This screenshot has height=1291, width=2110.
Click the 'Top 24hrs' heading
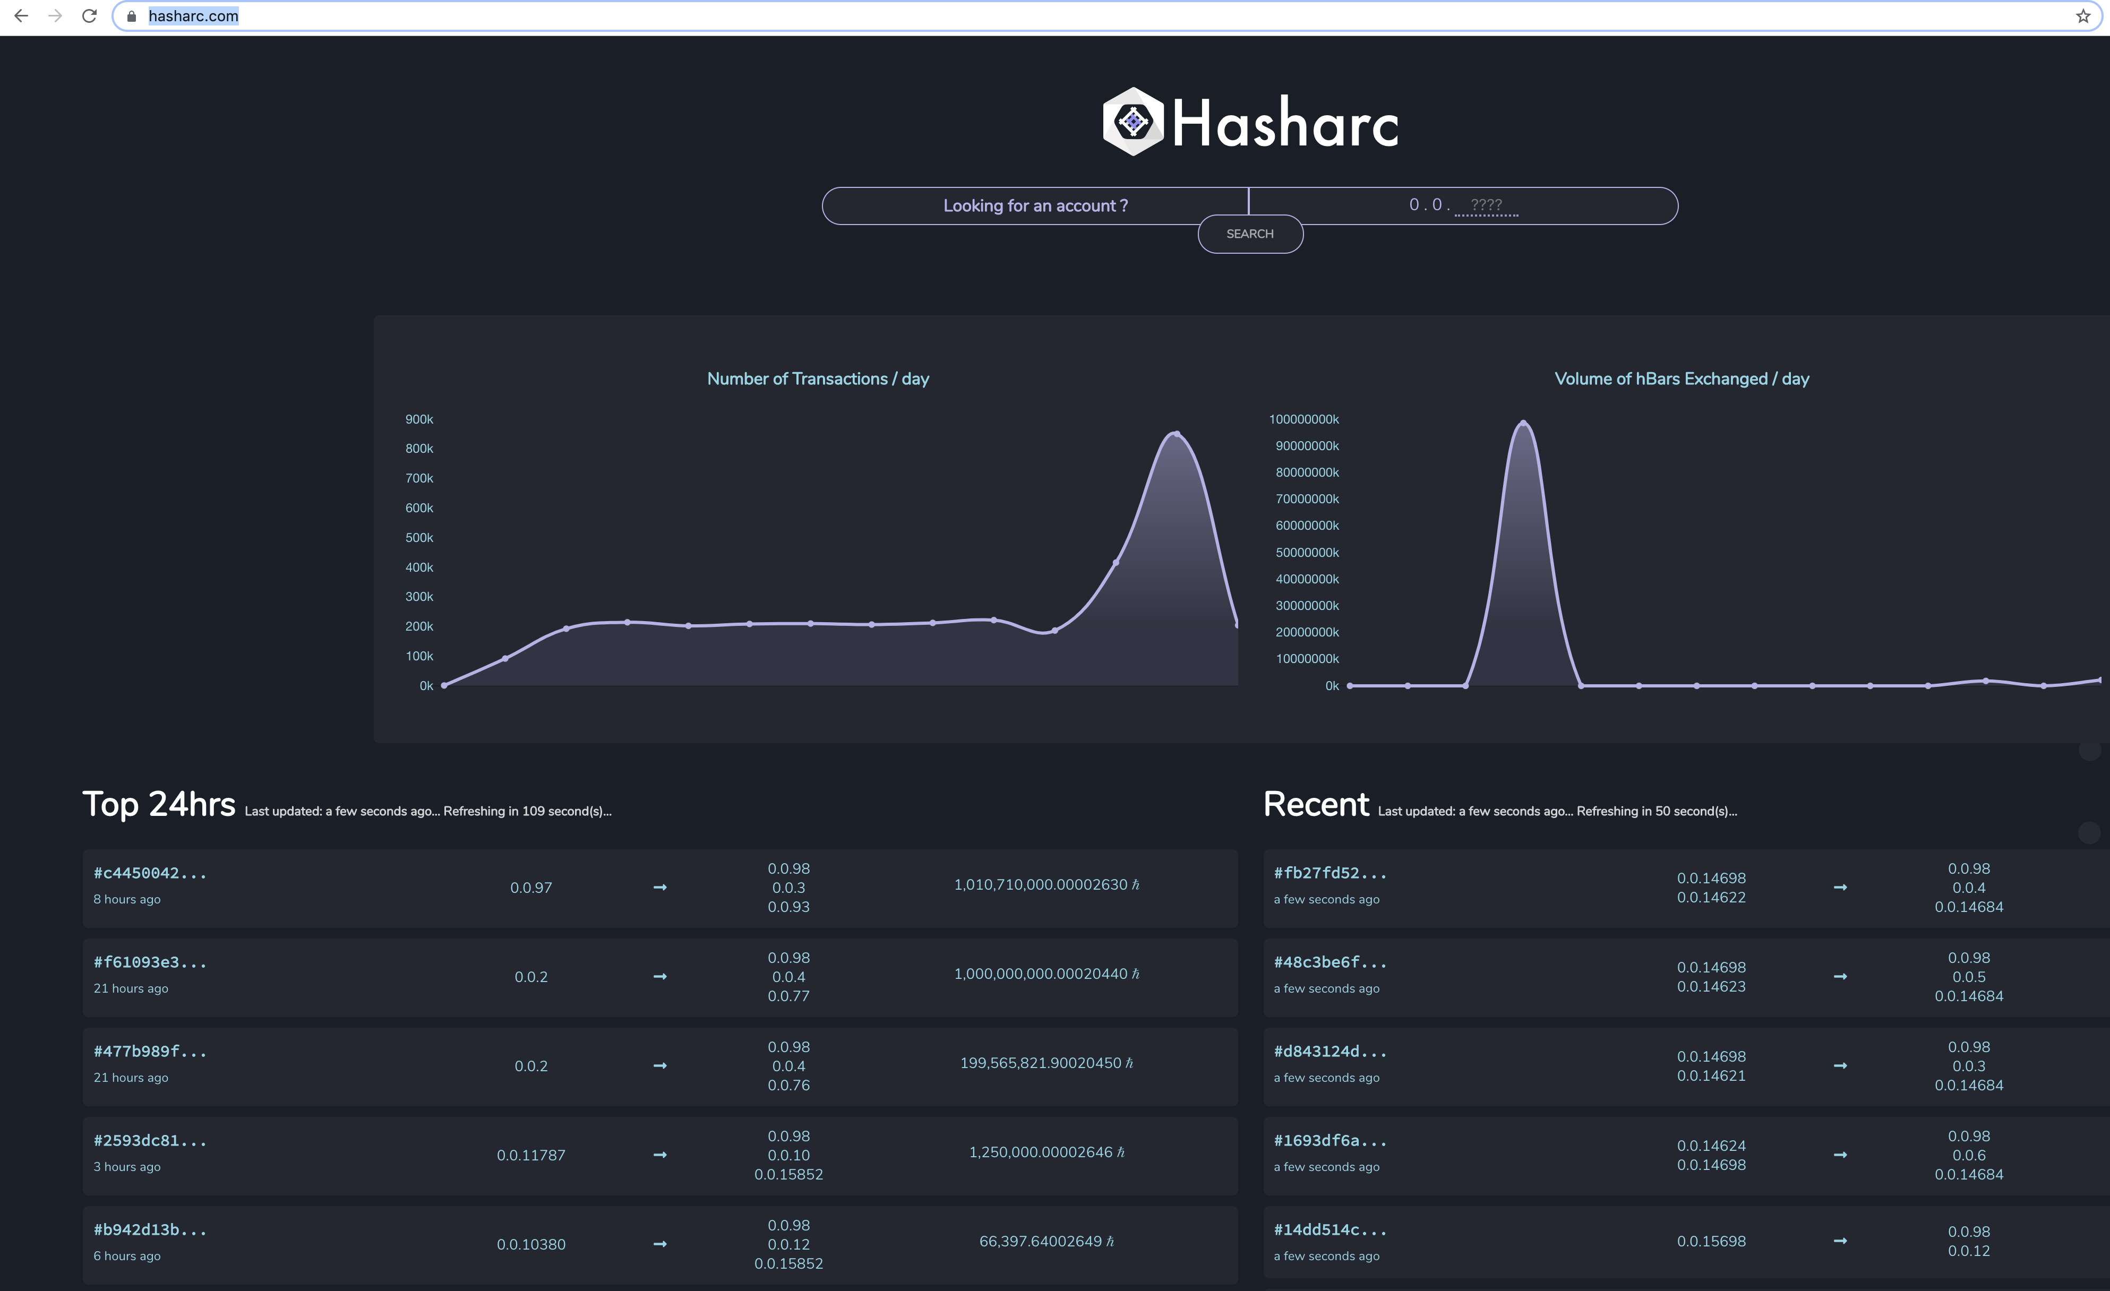coord(158,805)
